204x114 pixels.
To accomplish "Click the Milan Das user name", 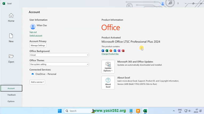I will (x=42, y=25).
